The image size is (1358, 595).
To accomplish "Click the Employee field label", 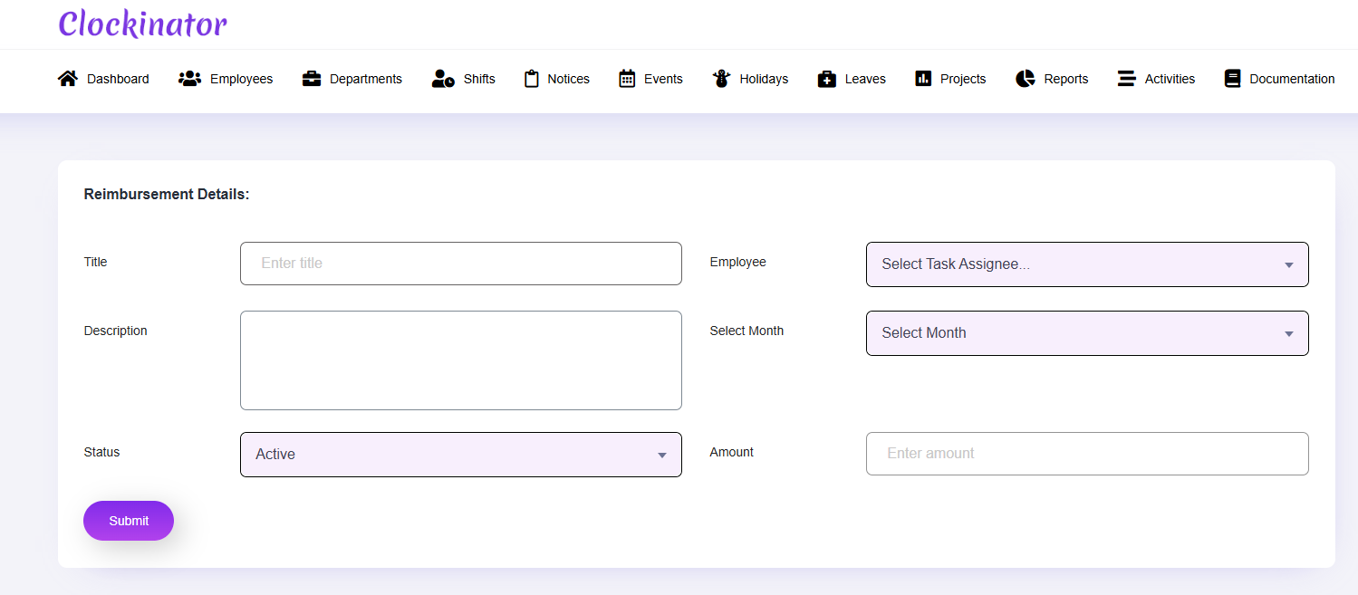I will click(737, 262).
